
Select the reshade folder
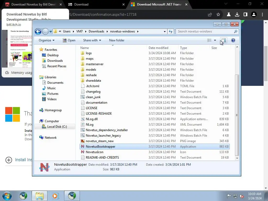click(x=91, y=75)
